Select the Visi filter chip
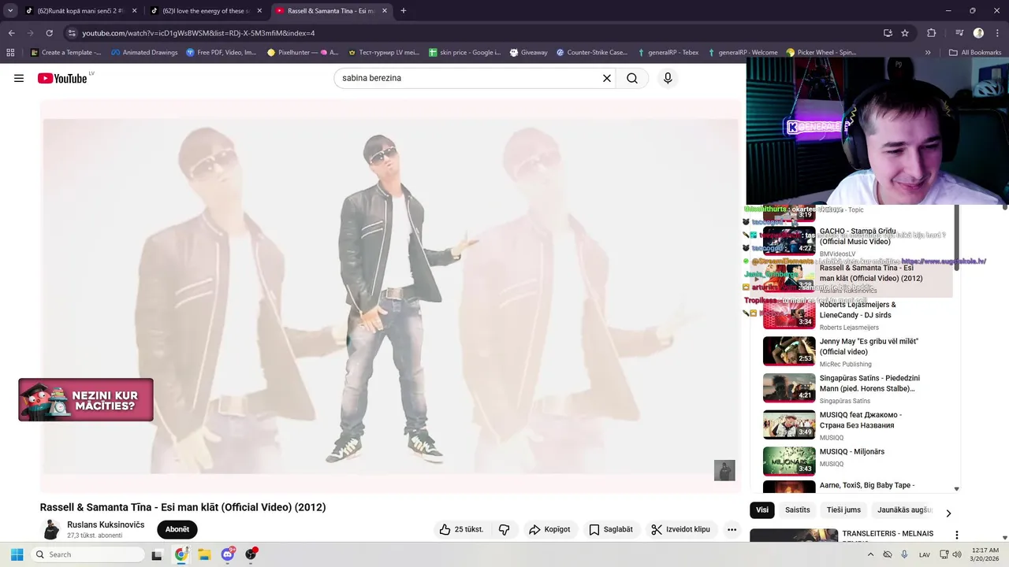 762,510
